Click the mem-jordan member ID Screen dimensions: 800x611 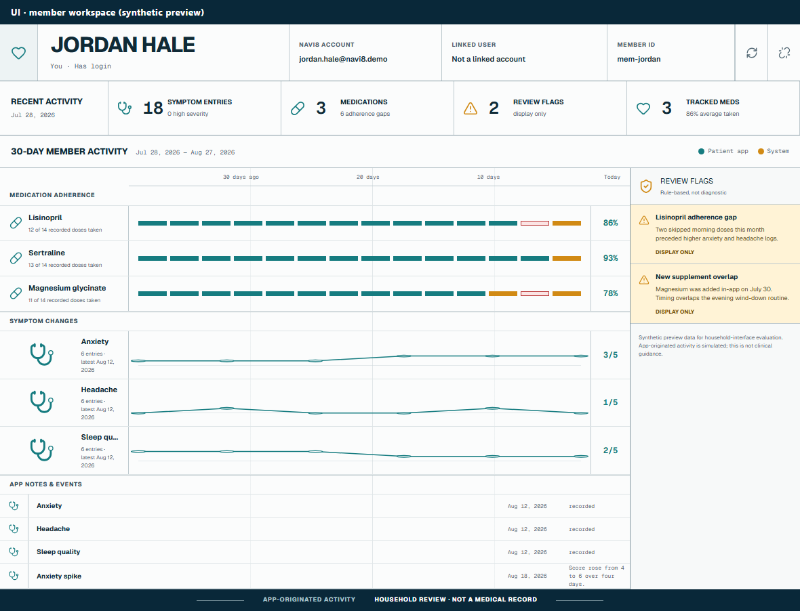[x=639, y=59]
